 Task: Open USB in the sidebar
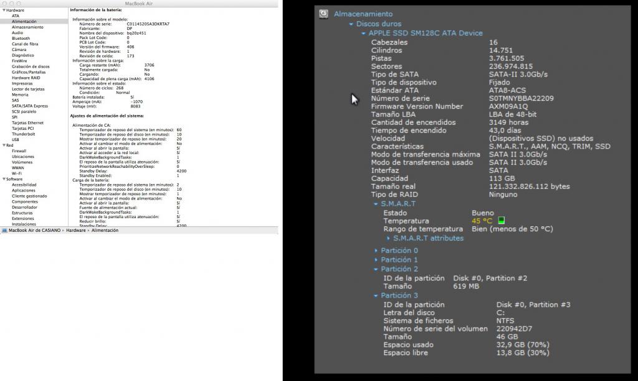16,140
